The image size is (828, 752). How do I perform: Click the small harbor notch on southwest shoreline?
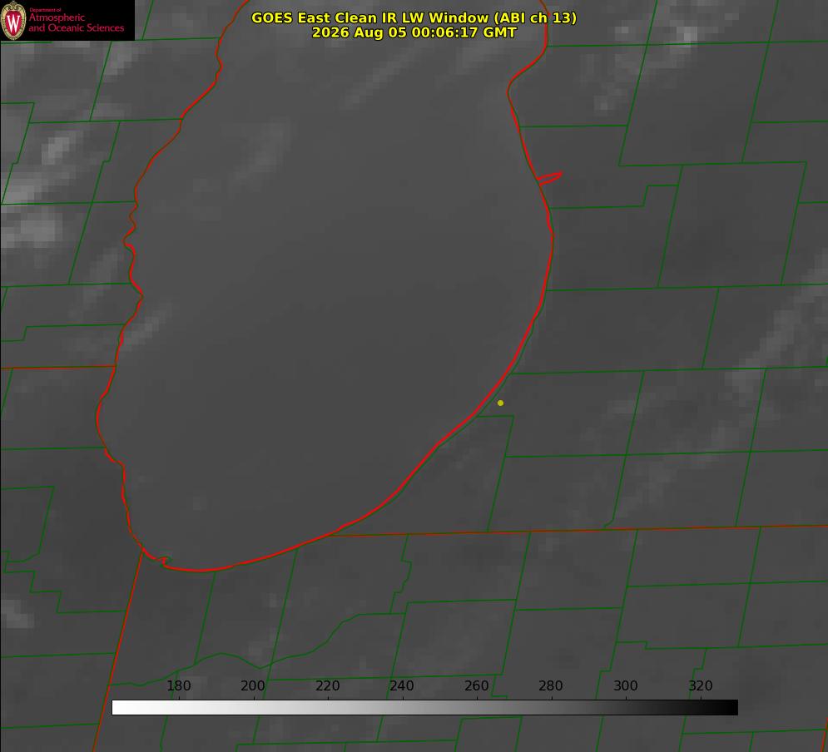(x=165, y=559)
